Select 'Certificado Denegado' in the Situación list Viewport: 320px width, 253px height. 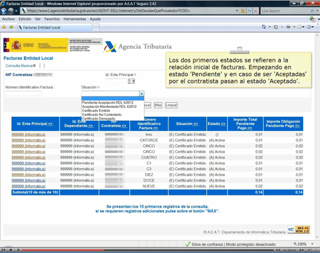click(113, 118)
